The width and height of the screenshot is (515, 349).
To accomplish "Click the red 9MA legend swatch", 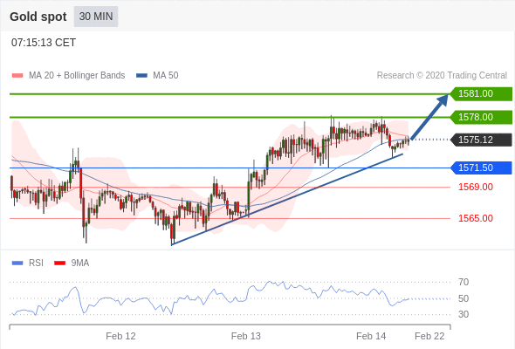I will click(59, 263).
